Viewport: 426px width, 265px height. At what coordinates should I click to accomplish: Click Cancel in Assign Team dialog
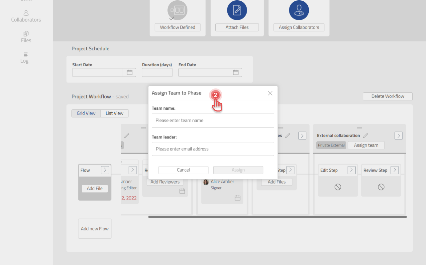pos(183,170)
